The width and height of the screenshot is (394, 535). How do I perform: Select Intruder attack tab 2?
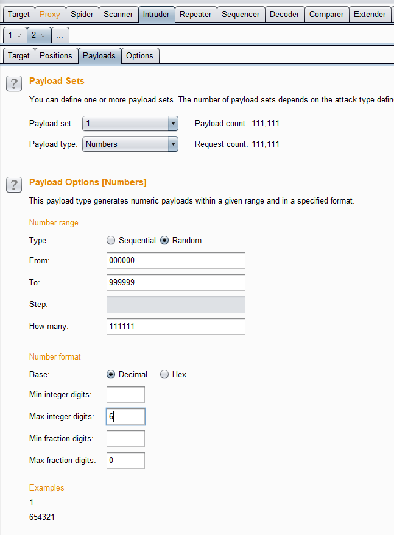pyautogui.click(x=33, y=35)
